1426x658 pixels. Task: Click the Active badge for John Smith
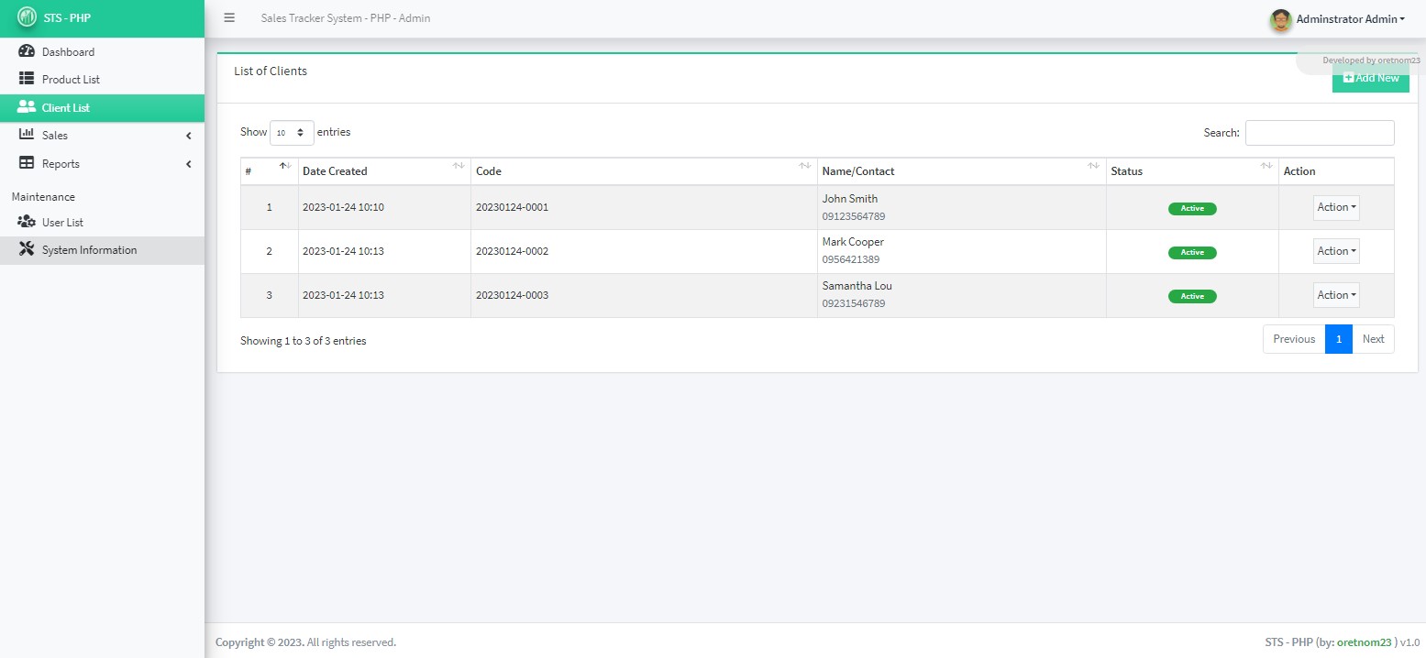(1192, 208)
